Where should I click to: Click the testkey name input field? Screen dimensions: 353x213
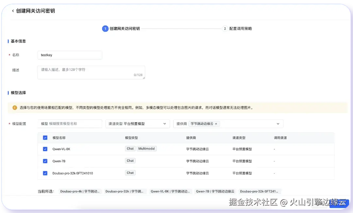(69, 55)
